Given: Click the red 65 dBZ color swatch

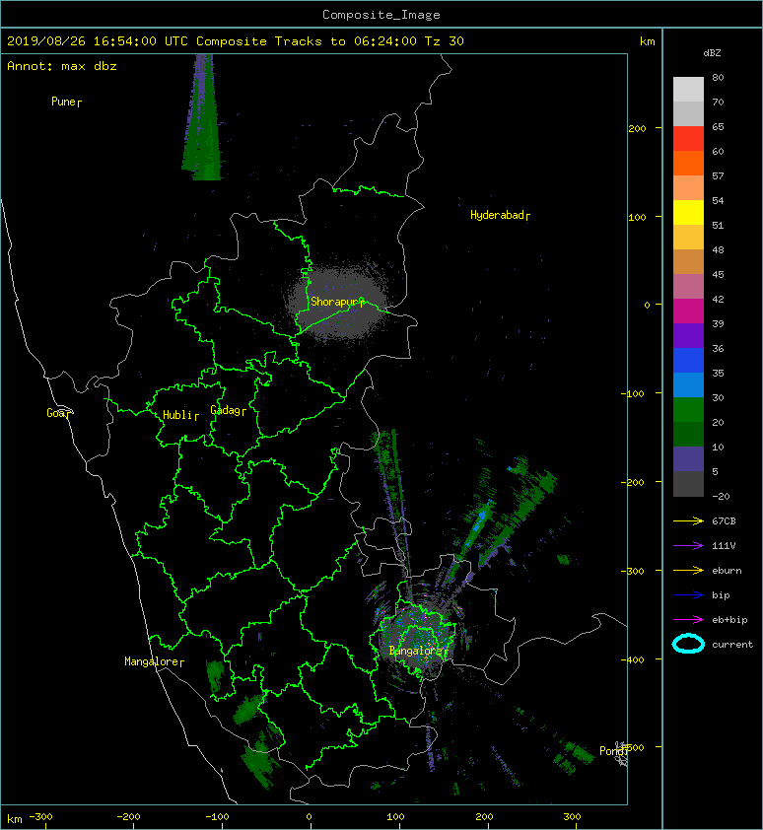Looking at the screenshot, I should [688, 139].
